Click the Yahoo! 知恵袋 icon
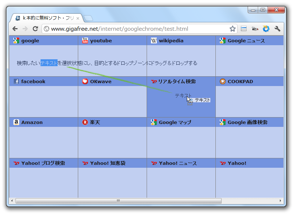Image resolution: width=294 pixels, height=214 pixels. (x=85, y=163)
